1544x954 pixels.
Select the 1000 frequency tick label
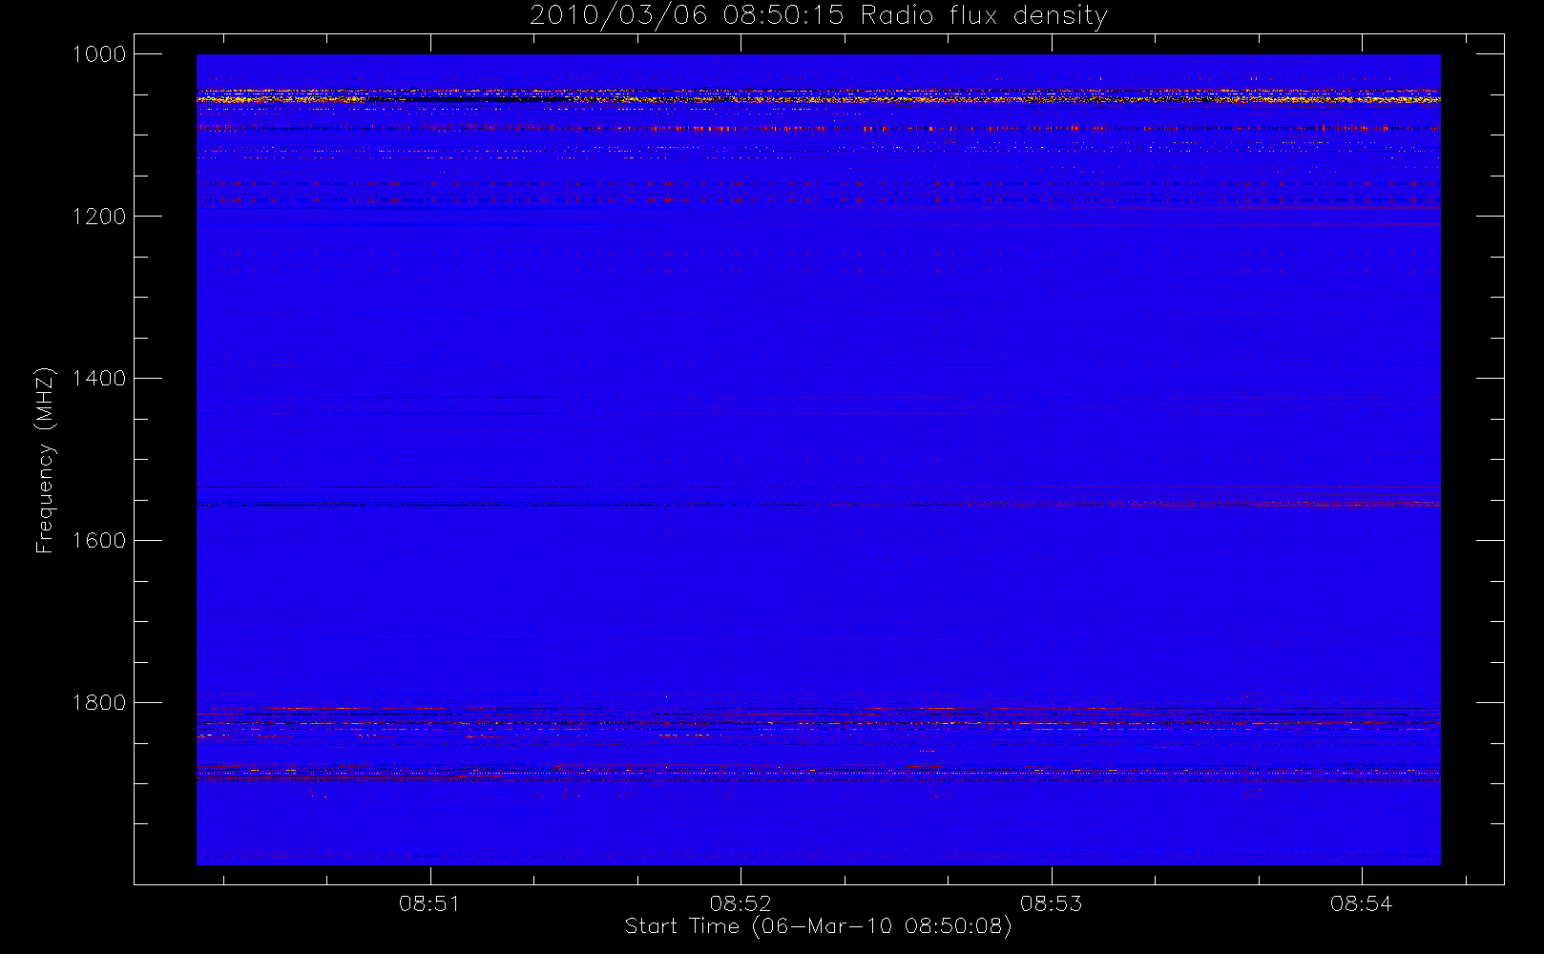tap(99, 54)
